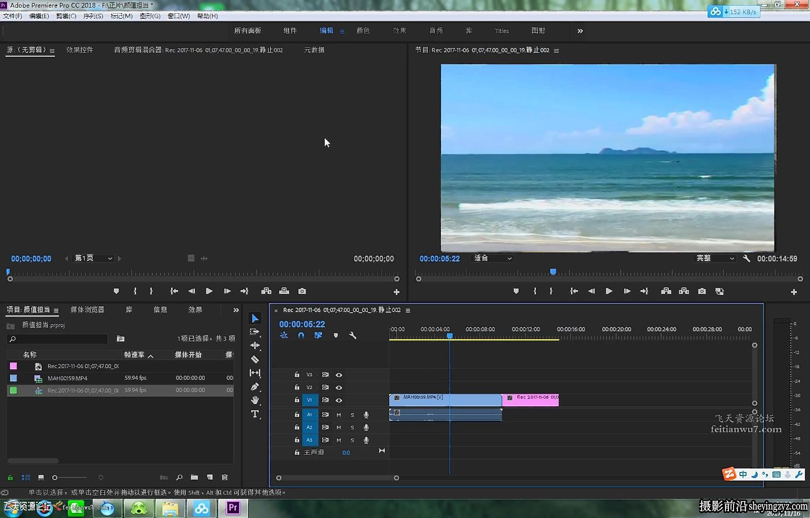Select the Track Select Forward tool
This screenshot has width=810, height=518.
[x=255, y=332]
